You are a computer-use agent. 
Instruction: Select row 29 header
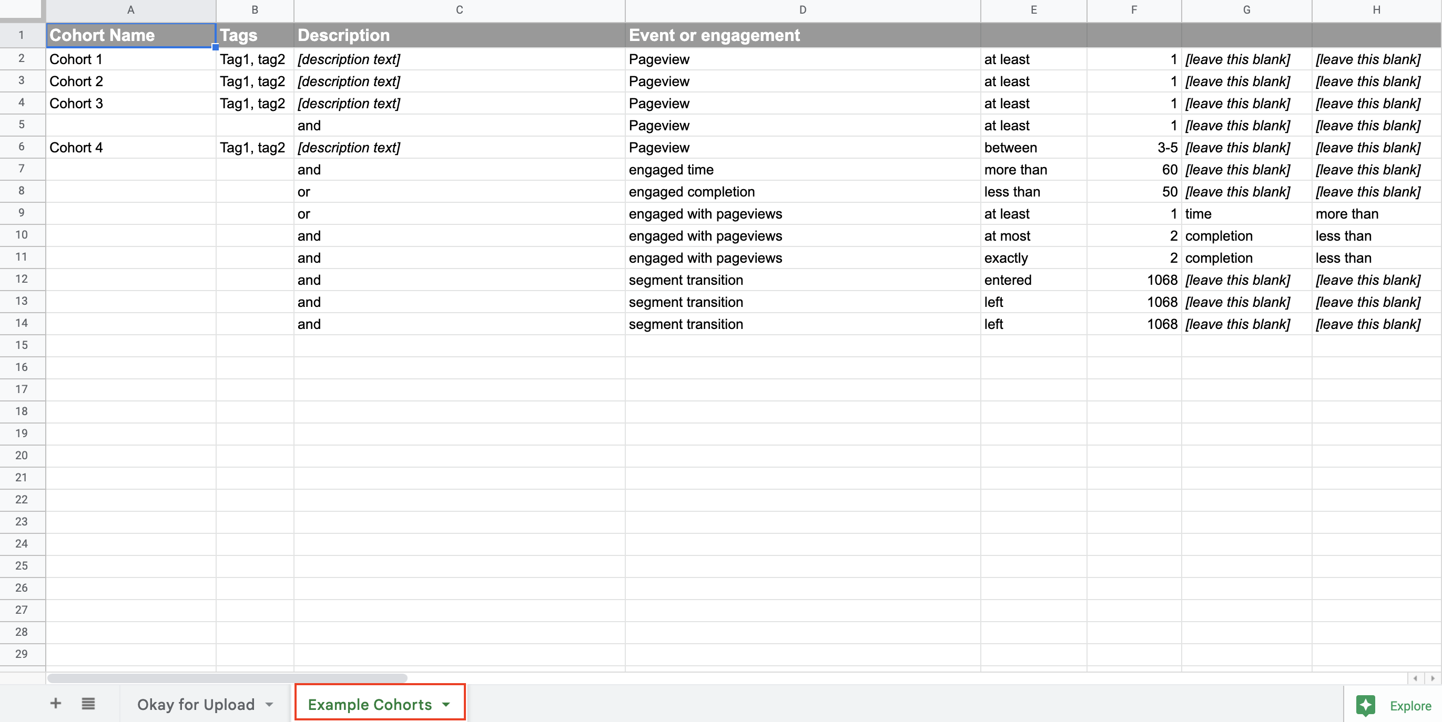click(x=22, y=654)
